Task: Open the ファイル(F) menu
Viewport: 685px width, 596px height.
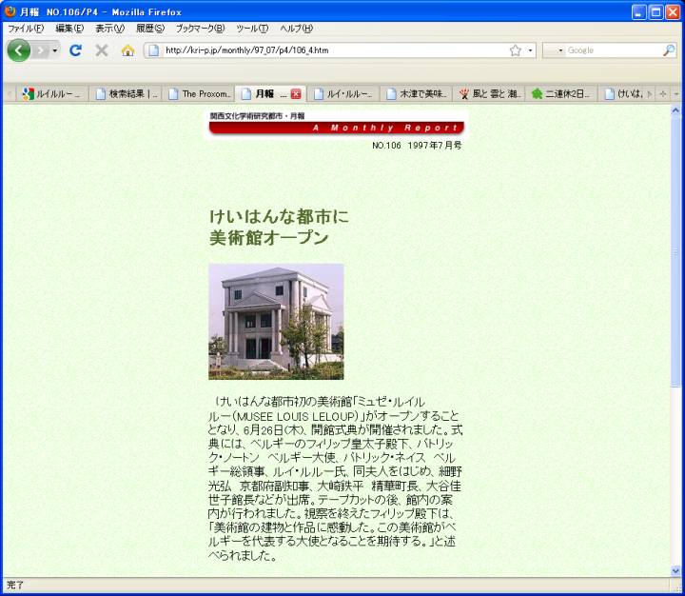Action: [26, 29]
